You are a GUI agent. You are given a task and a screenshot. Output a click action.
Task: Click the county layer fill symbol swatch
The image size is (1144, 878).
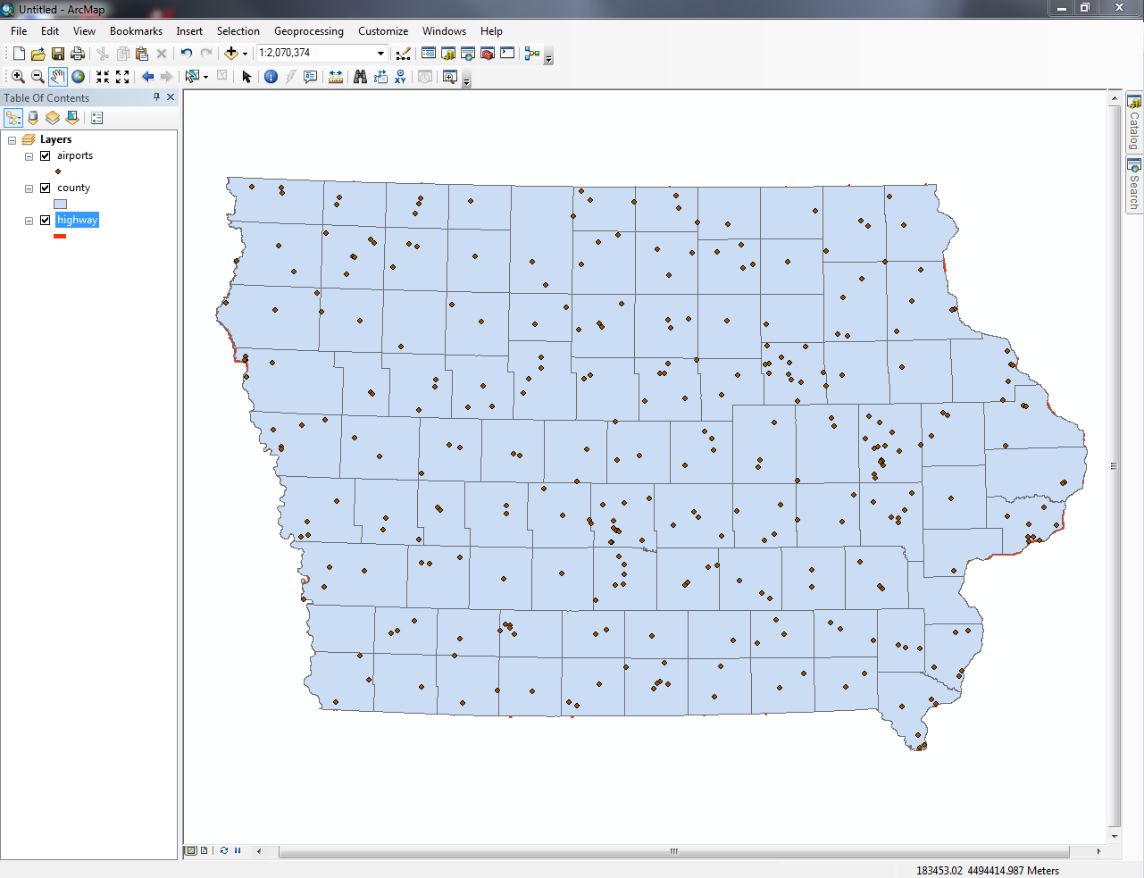pos(60,204)
